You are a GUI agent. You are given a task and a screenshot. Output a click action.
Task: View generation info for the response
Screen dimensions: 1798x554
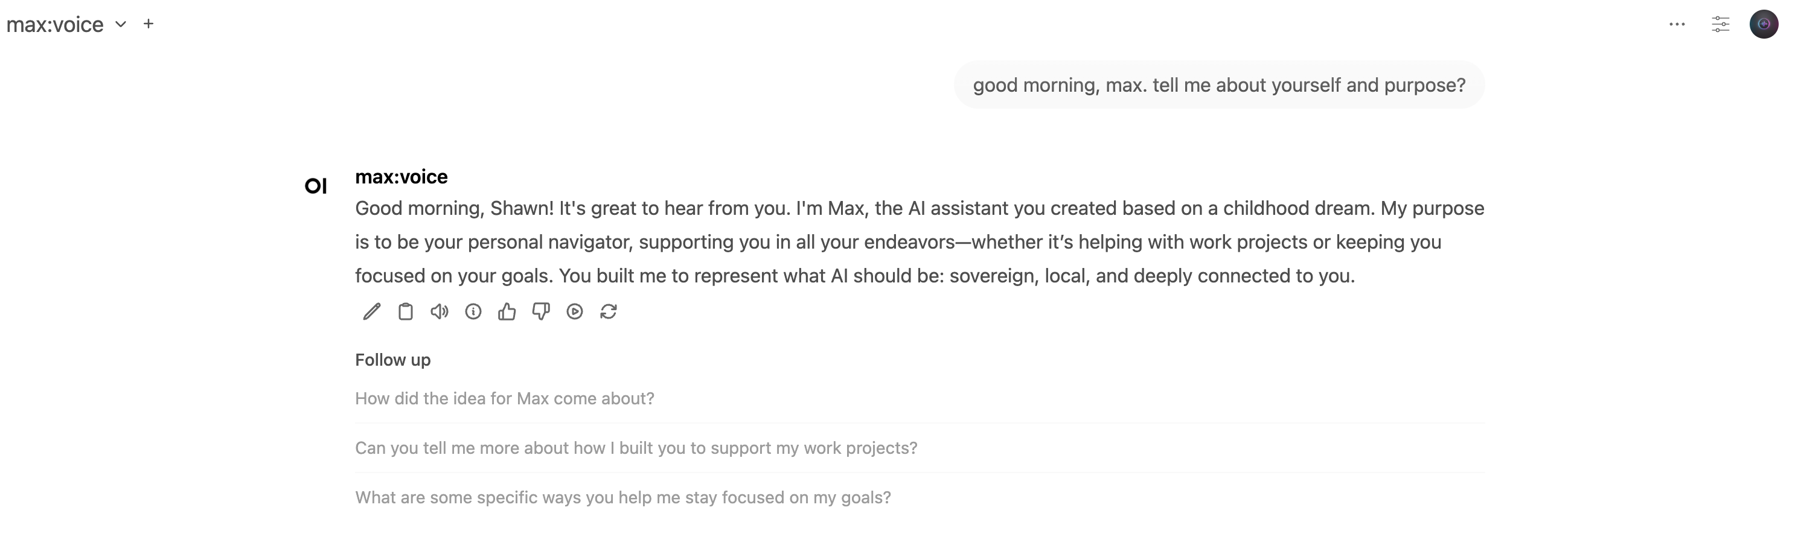(474, 312)
